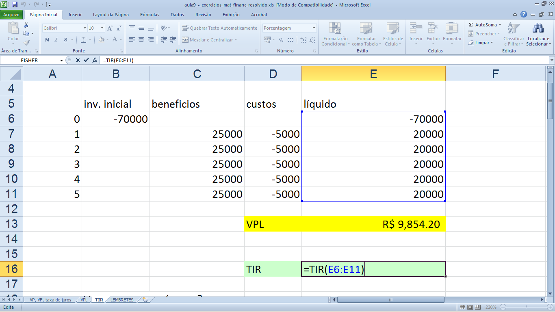Click the cell borders icon

point(83,40)
